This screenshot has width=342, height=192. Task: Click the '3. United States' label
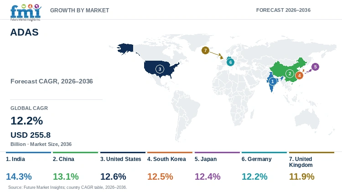(121, 159)
